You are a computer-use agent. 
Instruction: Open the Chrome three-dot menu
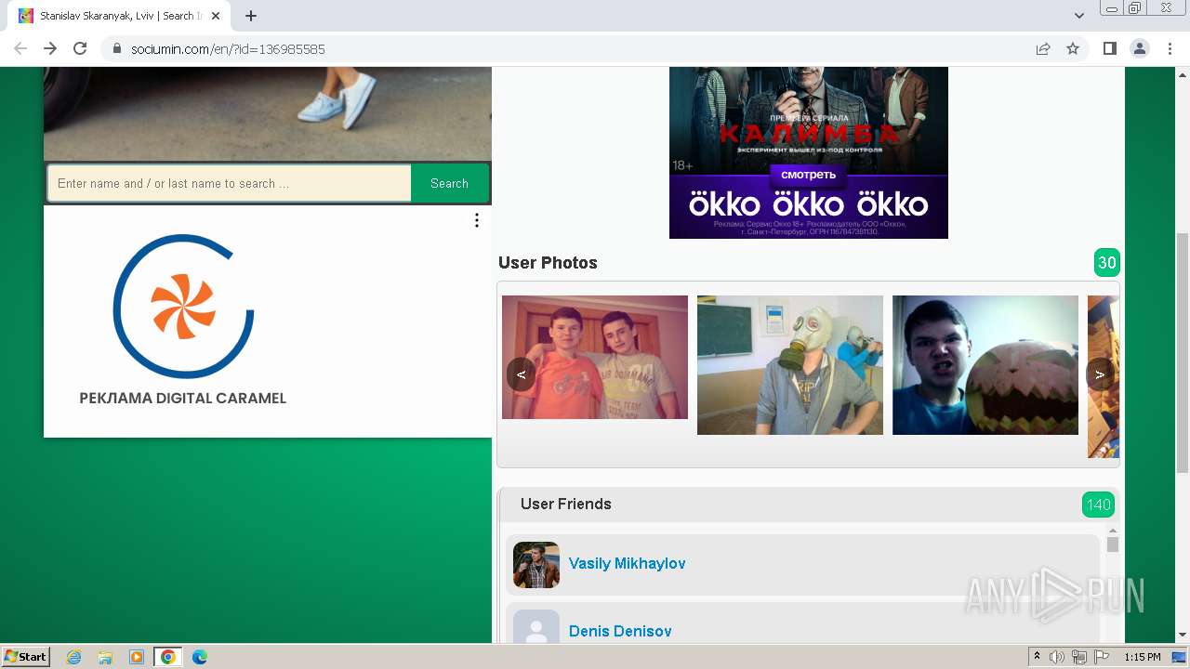1170,48
